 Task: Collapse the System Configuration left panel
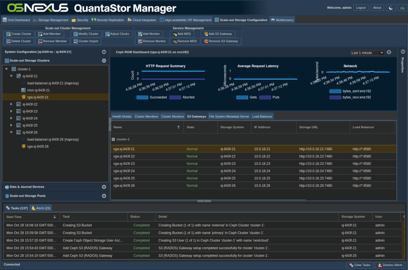(x=104, y=52)
